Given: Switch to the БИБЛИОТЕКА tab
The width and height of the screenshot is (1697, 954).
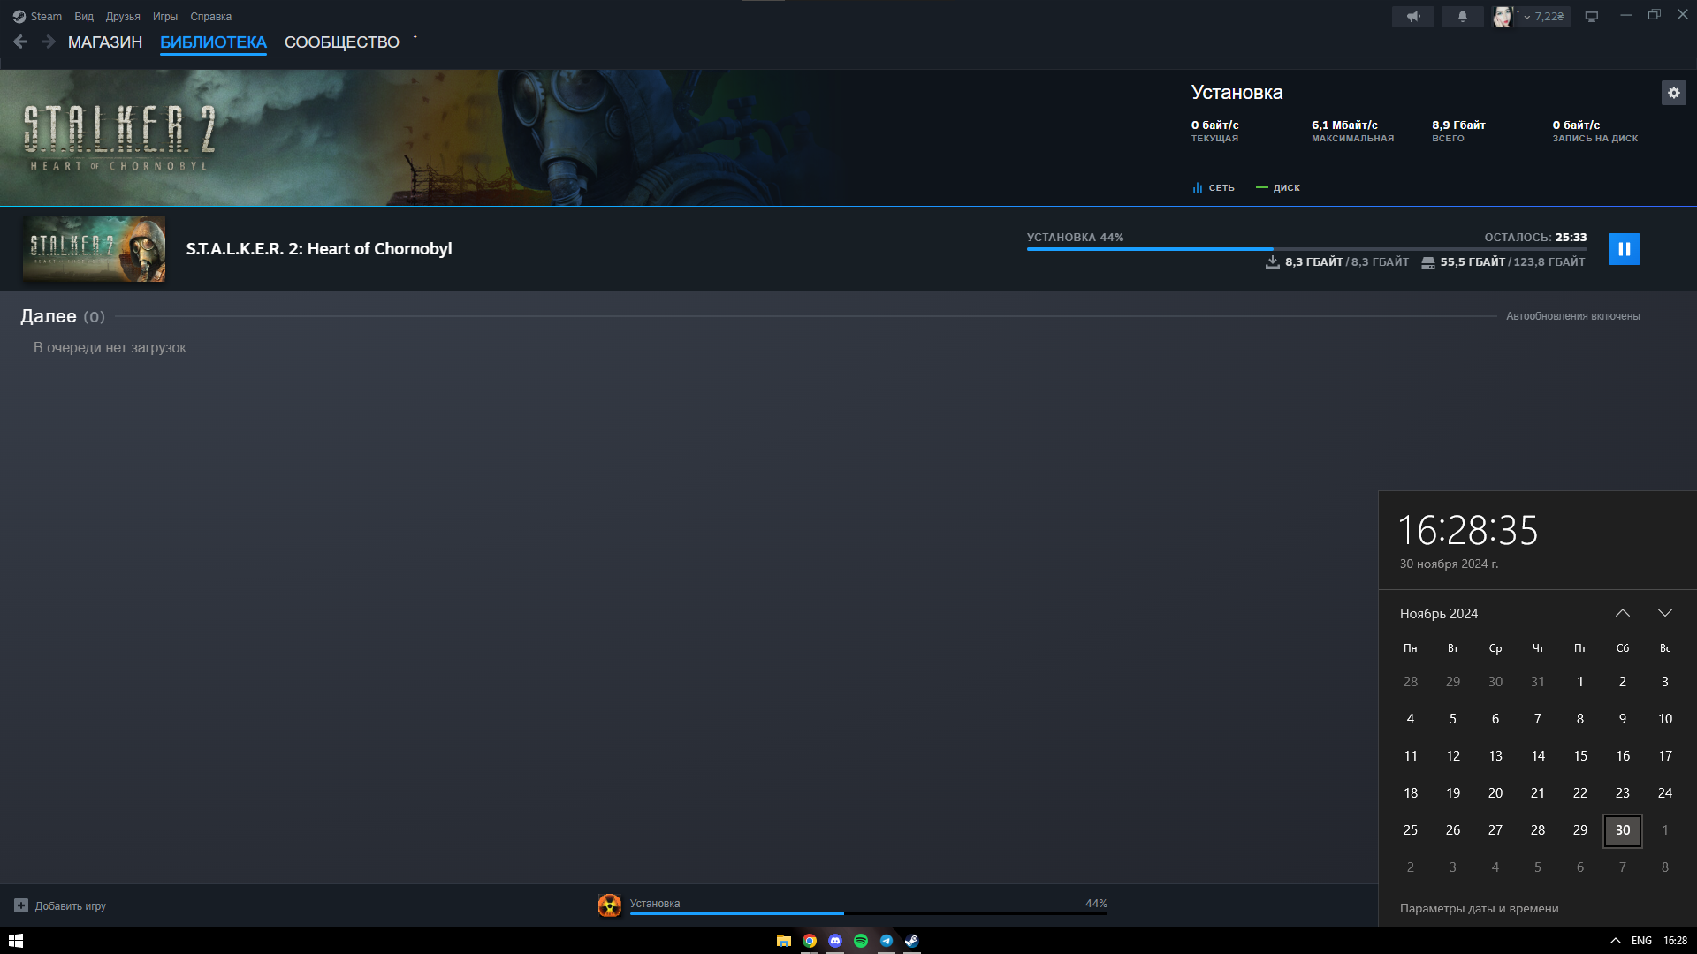Looking at the screenshot, I should (x=213, y=42).
